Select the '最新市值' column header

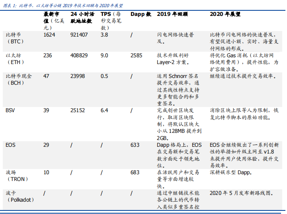point(54,21)
